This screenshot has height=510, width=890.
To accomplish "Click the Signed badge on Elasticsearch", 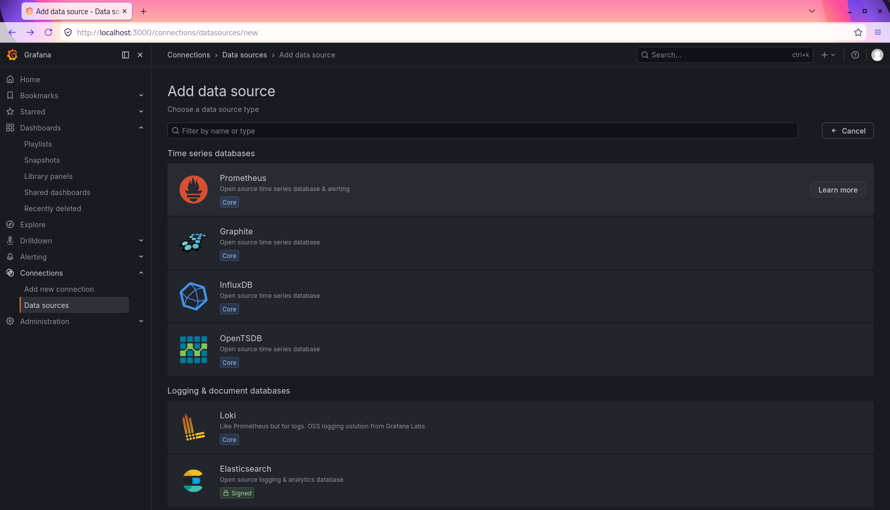I will (237, 493).
